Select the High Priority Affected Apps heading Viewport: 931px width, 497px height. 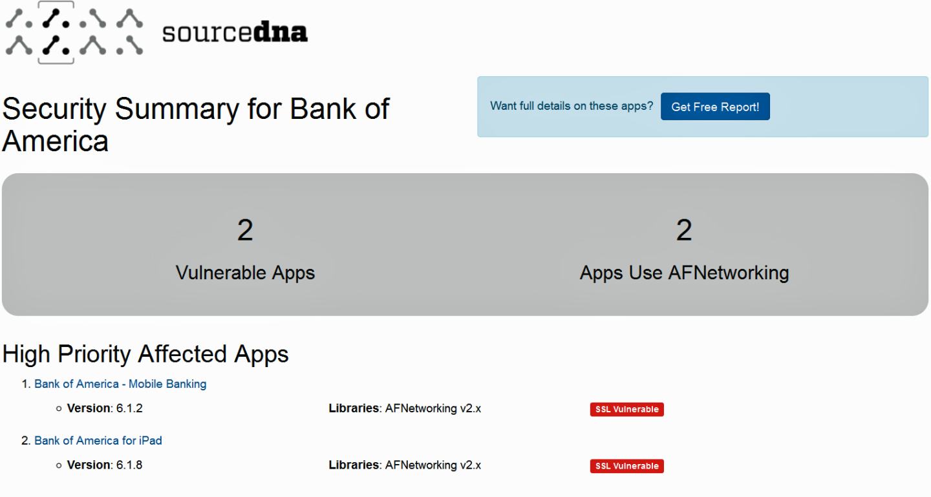(x=145, y=354)
